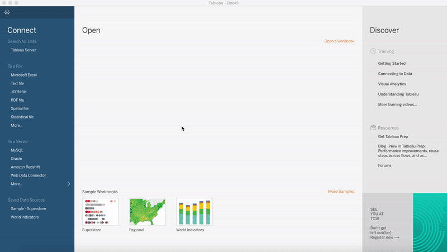Image resolution: width=447 pixels, height=252 pixels.
Task: Click the Open a Workbook link
Action: click(x=339, y=41)
